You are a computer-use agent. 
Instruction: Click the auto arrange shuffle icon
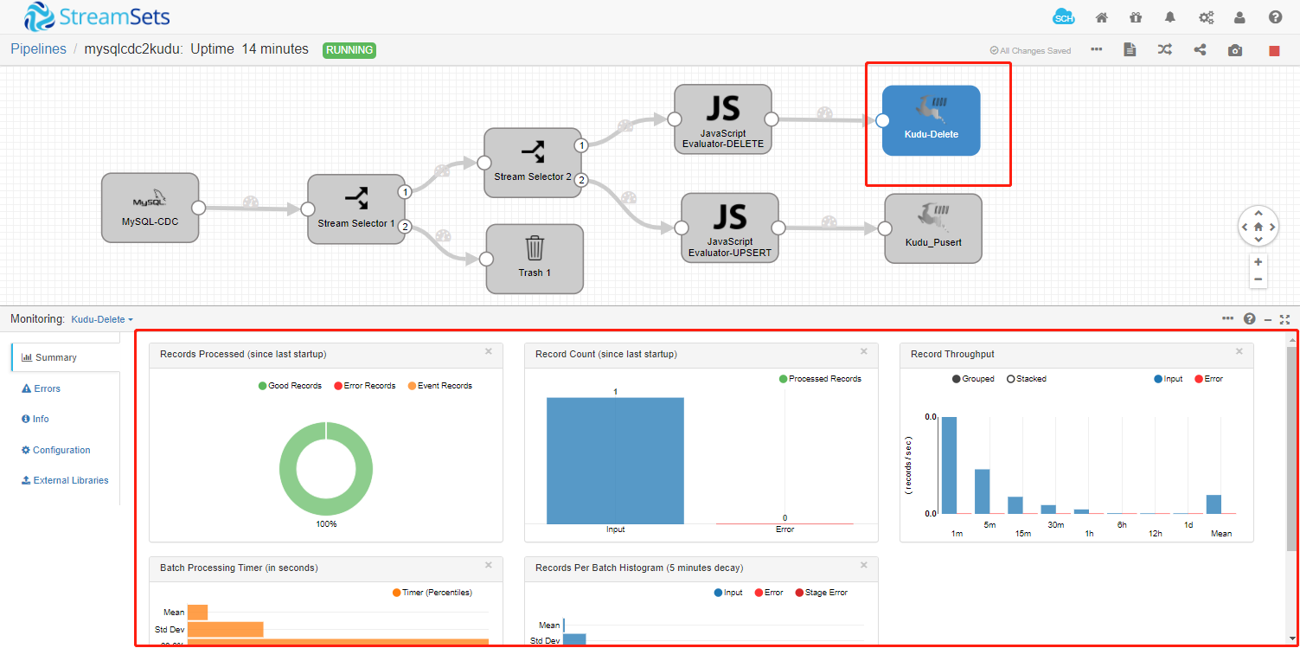click(x=1165, y=49)
